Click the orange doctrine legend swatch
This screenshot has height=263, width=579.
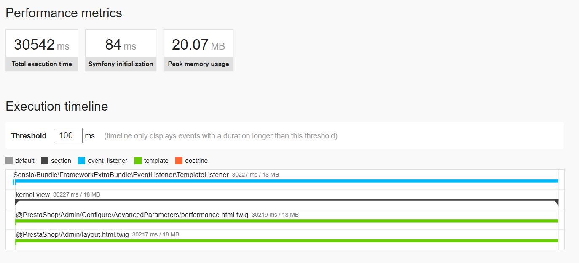[x=179, y=160]
